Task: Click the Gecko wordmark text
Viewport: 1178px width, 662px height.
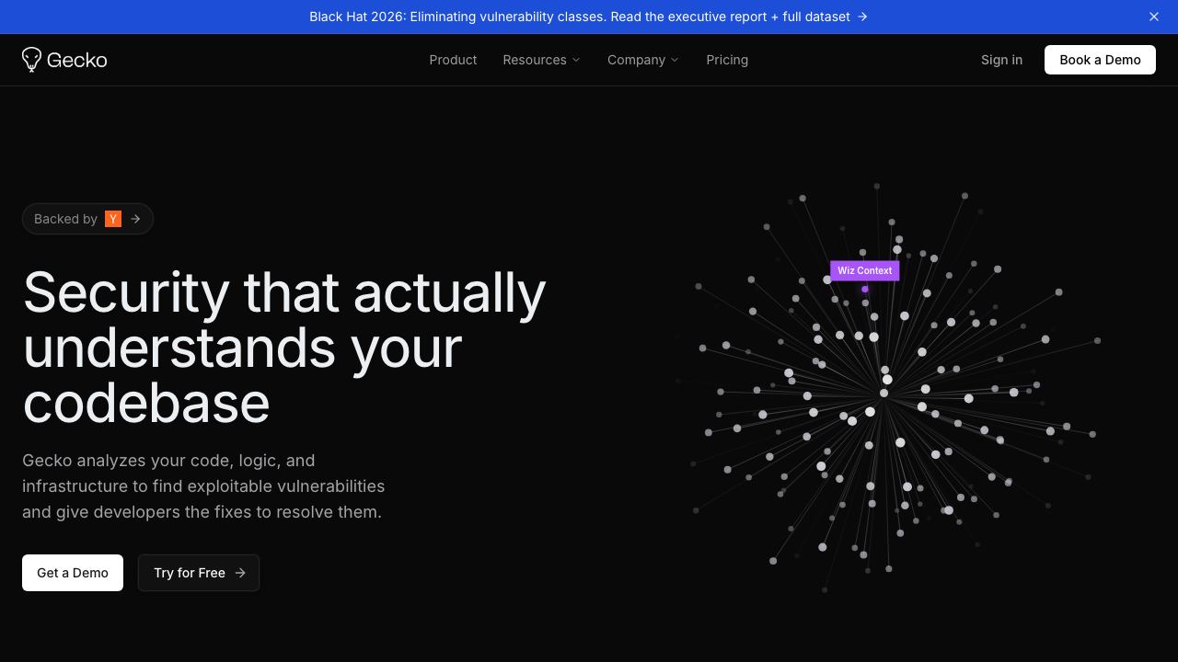Action: point(77,60)
